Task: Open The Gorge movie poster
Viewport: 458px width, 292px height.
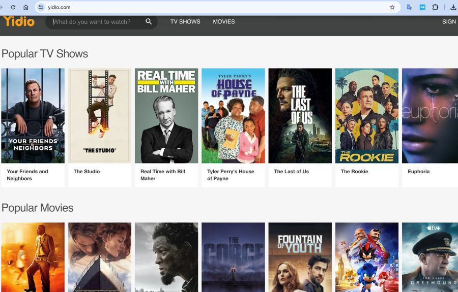Action: coord(234,257)
